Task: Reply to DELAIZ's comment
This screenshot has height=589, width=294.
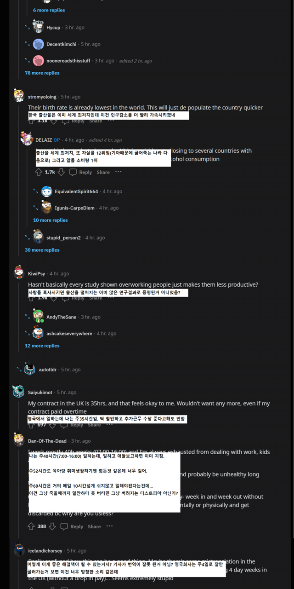Action: [x=81, y=172]
